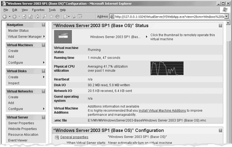Open the Tools menu
The width and height of the screenshot is (232, 147).
coord(52,10)
